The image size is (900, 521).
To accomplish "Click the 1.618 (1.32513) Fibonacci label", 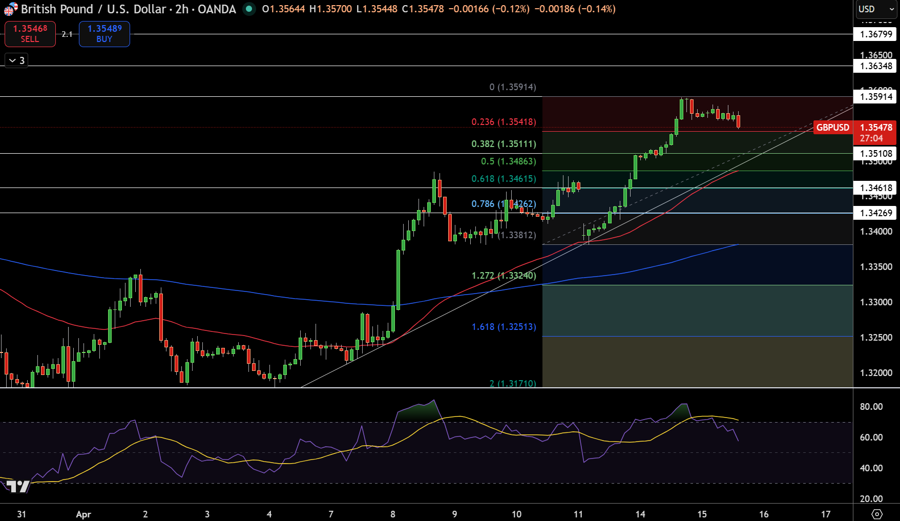I will 504,327.
